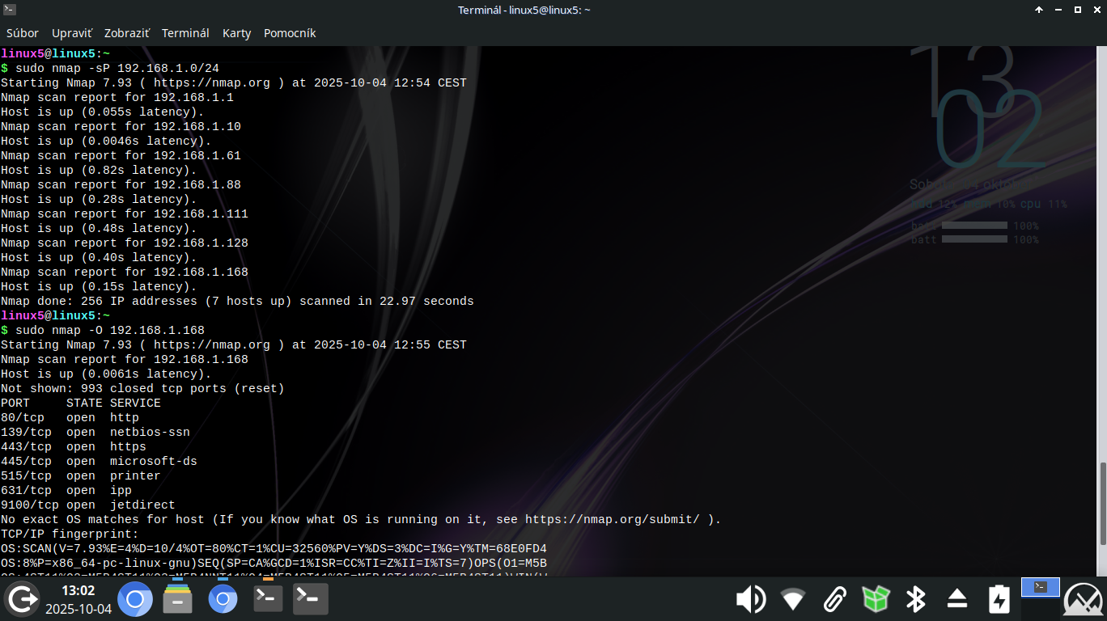The height and width of the screenshot is (621, 1107).
Task: Open the Wi-Fi network list from the tray
Action: coord(793,599)
